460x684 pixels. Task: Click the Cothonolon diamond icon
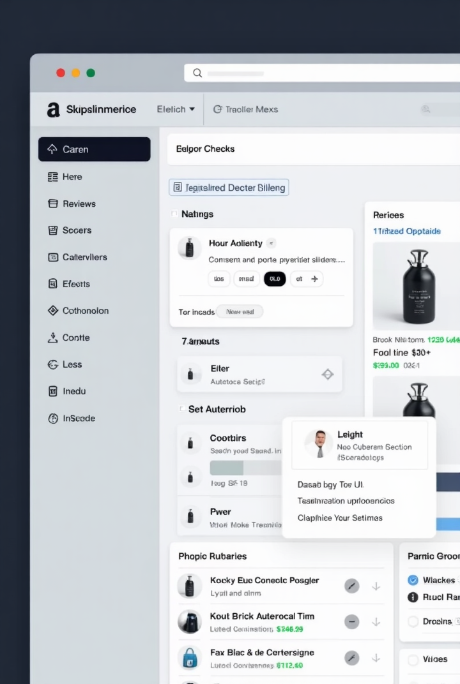(x=53, y=311)
